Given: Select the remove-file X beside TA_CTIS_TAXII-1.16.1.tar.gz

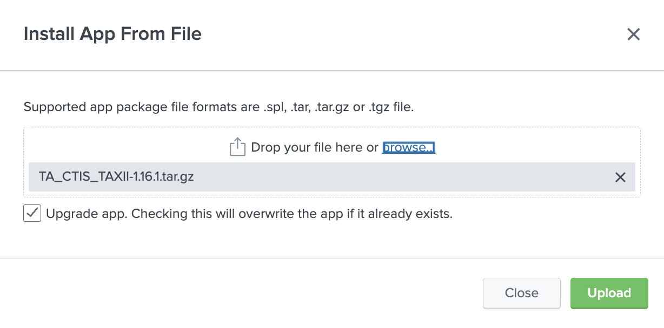Looking at the screenshot, I should 620,177.
